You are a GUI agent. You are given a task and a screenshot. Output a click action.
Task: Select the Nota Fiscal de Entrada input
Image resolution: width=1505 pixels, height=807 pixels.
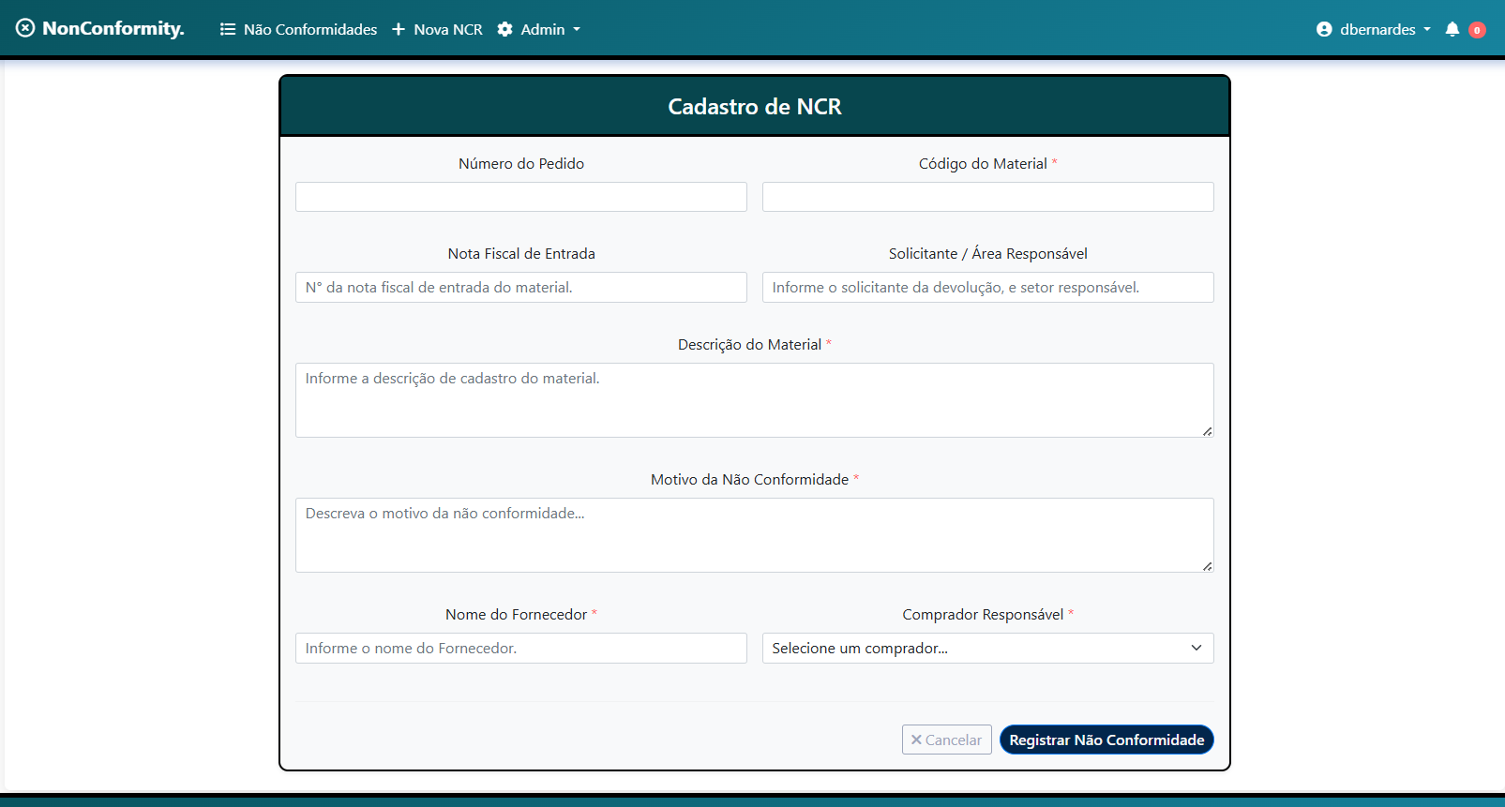coord(521,288)
